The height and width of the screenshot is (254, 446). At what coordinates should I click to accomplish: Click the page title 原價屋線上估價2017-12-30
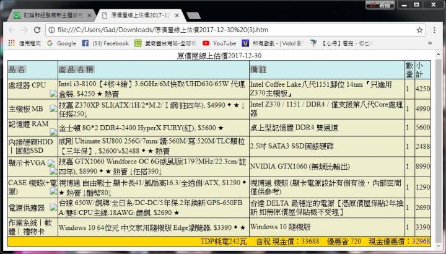click(x=219, y=56)
